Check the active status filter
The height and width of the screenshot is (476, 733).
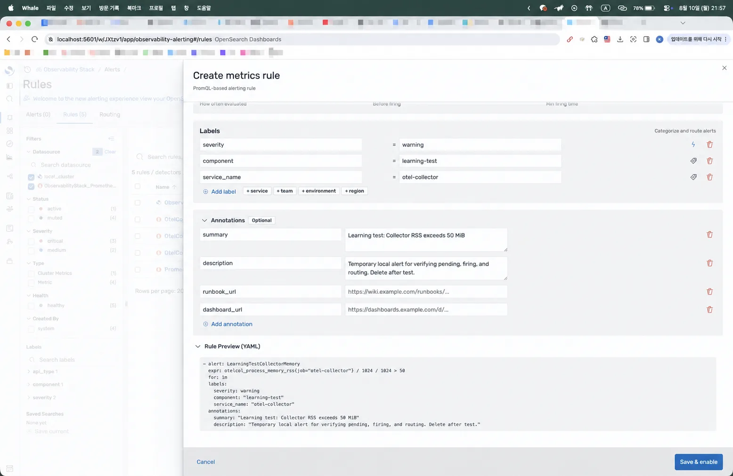pyautogui.click(x=31, y=209)
